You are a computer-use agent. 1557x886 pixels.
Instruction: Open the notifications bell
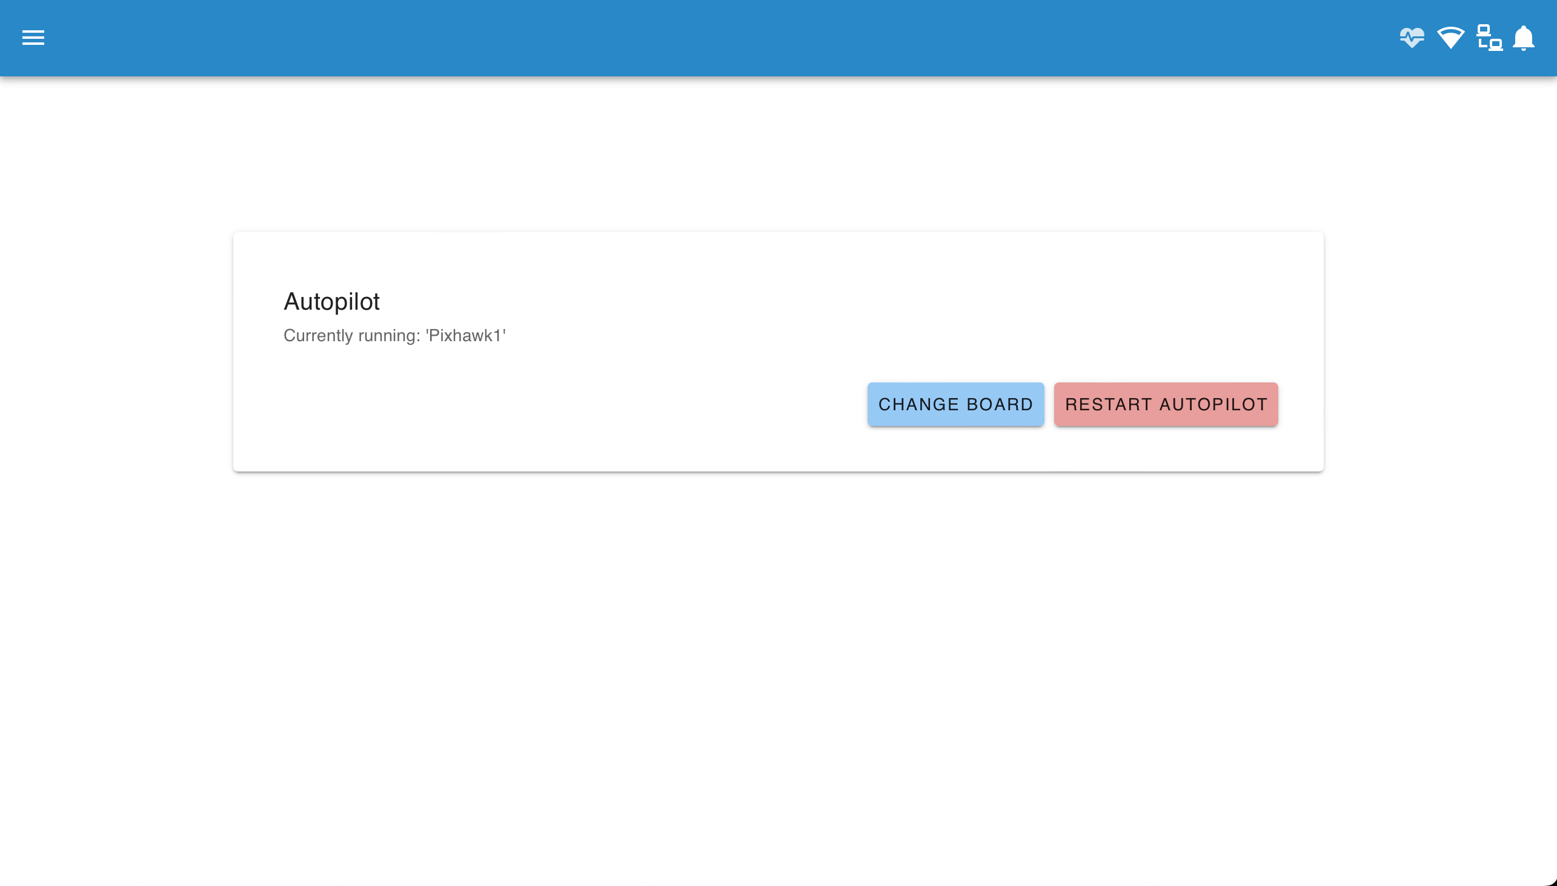coord(1524,38)
